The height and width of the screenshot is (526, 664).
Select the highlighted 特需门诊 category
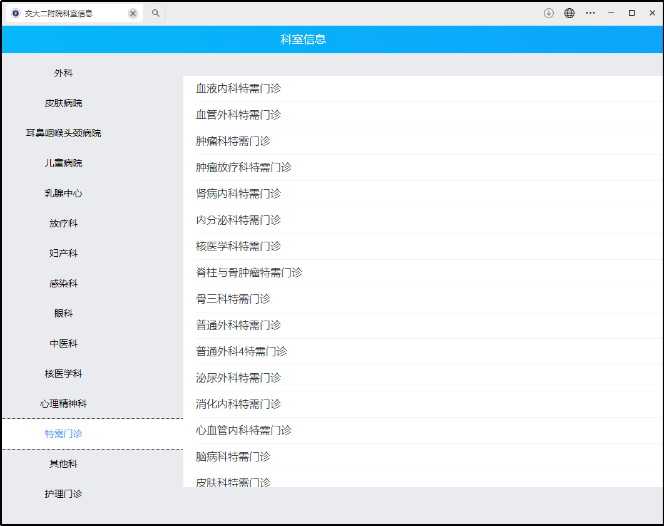click(x=63, y=434)
